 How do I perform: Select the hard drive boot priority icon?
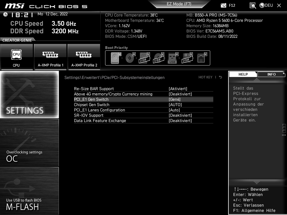click(x=114, y=58)
